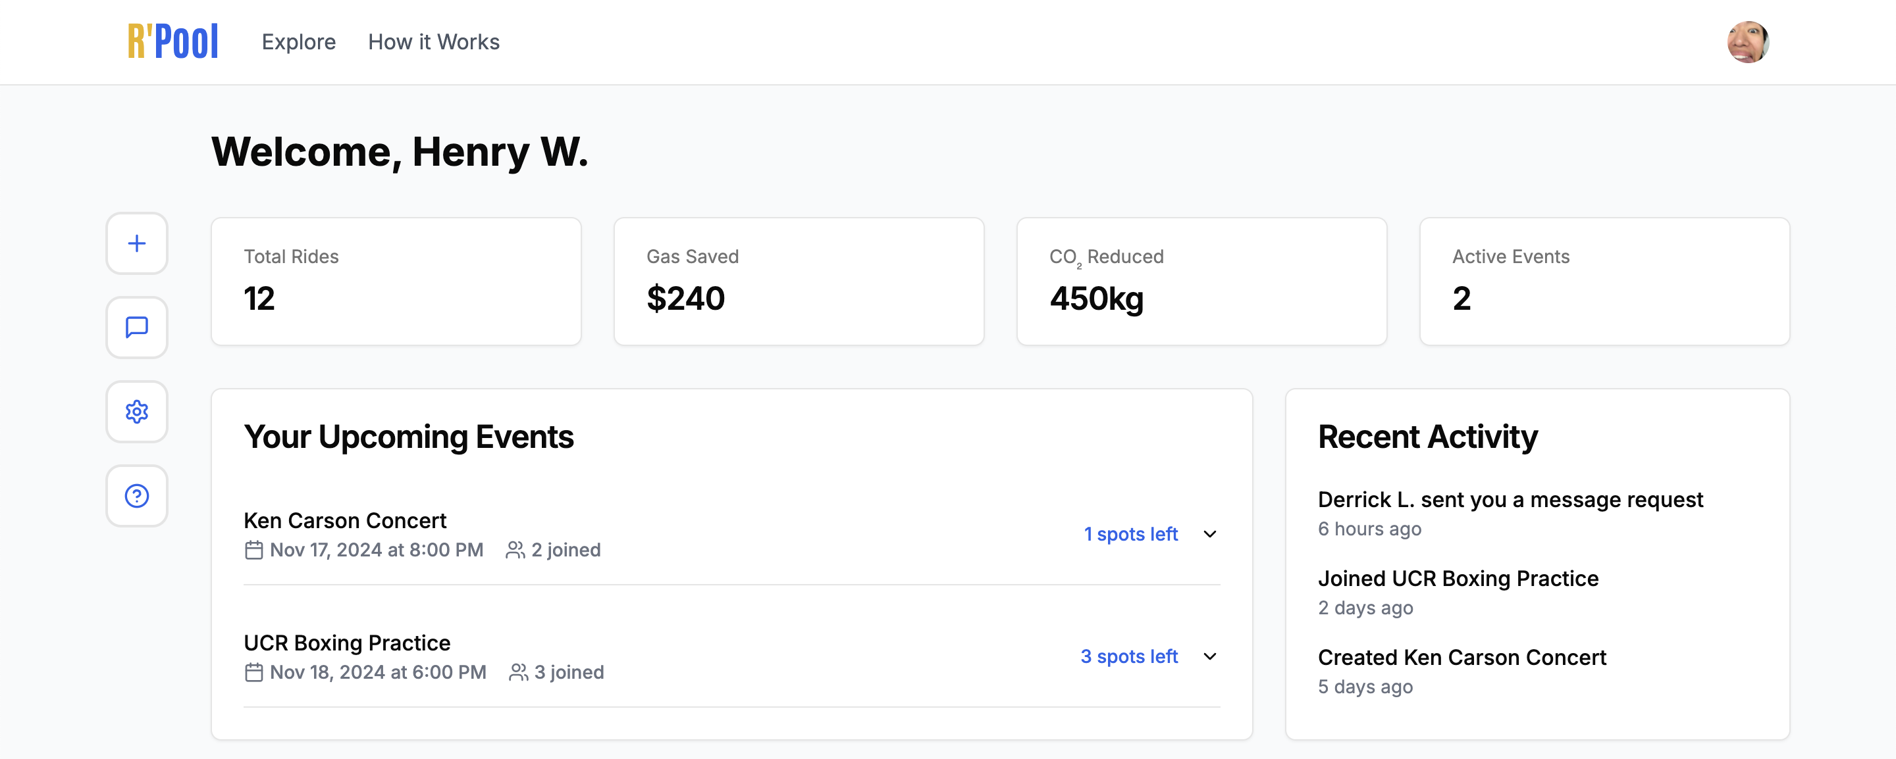Open the user profile avatar

coord(1747,42)
